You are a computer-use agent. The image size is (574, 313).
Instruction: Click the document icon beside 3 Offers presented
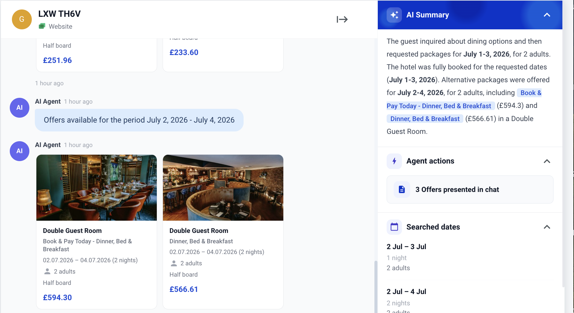(x=402, y=190)
